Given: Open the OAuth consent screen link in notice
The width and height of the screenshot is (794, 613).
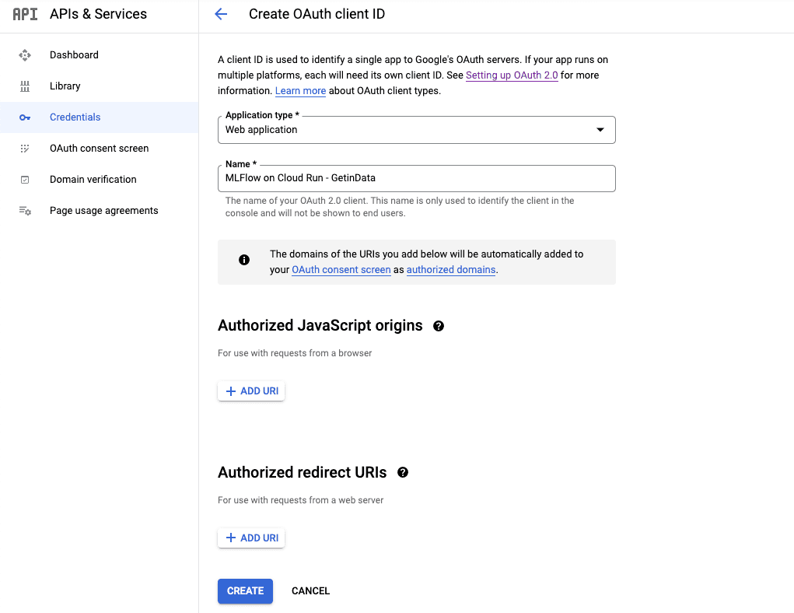Looking at the screenshot, I should pos(341,270).
